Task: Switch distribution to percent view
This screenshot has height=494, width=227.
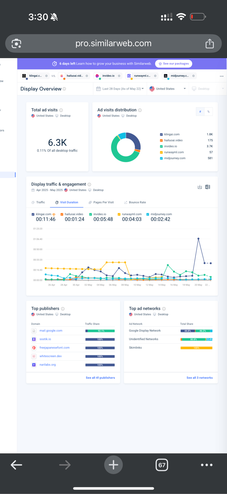Action: pyautogui.click(x=208, y=112)
